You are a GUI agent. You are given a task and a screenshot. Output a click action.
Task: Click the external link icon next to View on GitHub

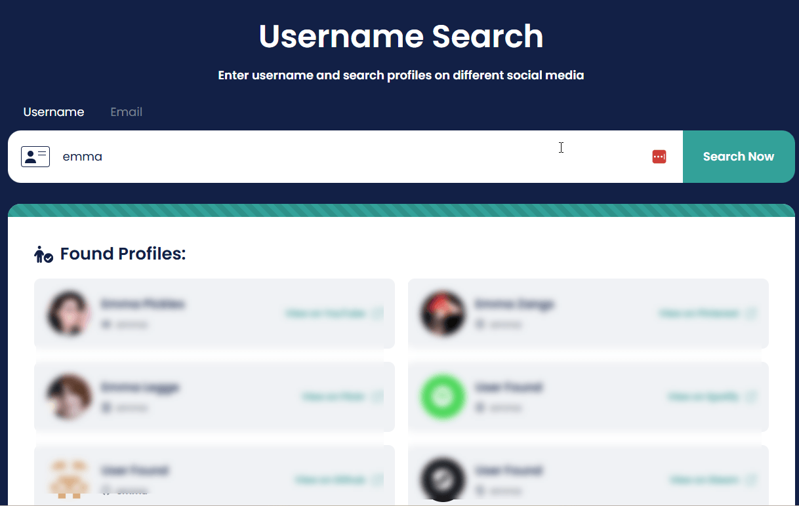pos(375,480)
